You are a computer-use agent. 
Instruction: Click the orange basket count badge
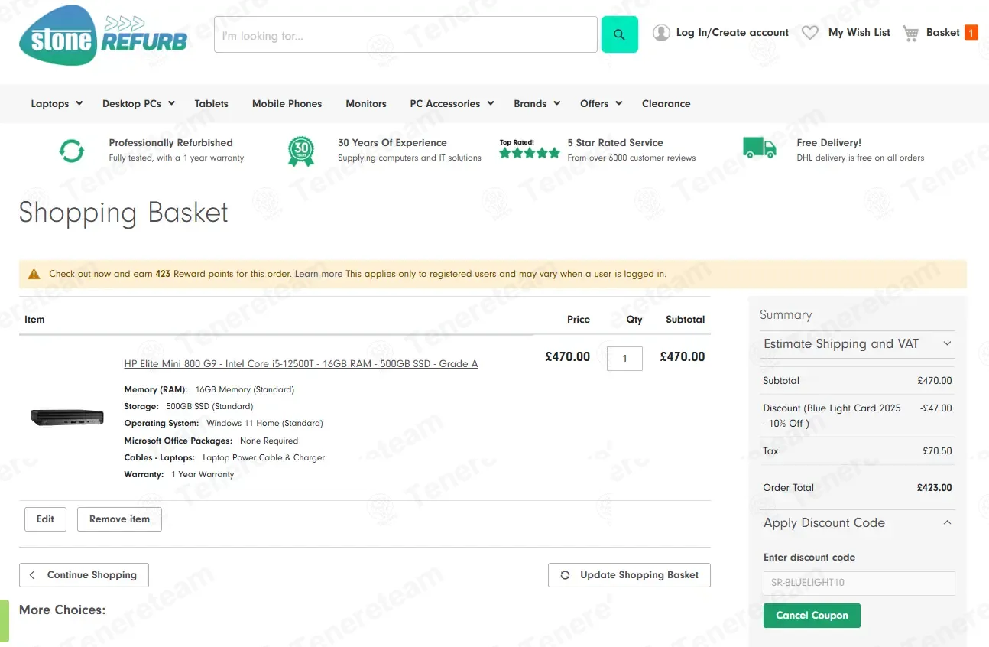pos(971,32)
